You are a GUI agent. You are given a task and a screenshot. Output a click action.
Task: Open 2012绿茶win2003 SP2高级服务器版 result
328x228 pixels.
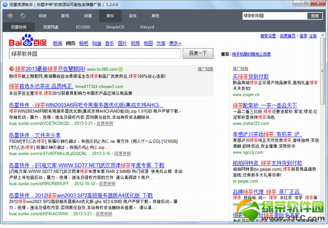(x=81, y=195)
